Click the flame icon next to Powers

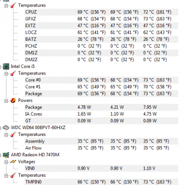[x=13, y=100]
